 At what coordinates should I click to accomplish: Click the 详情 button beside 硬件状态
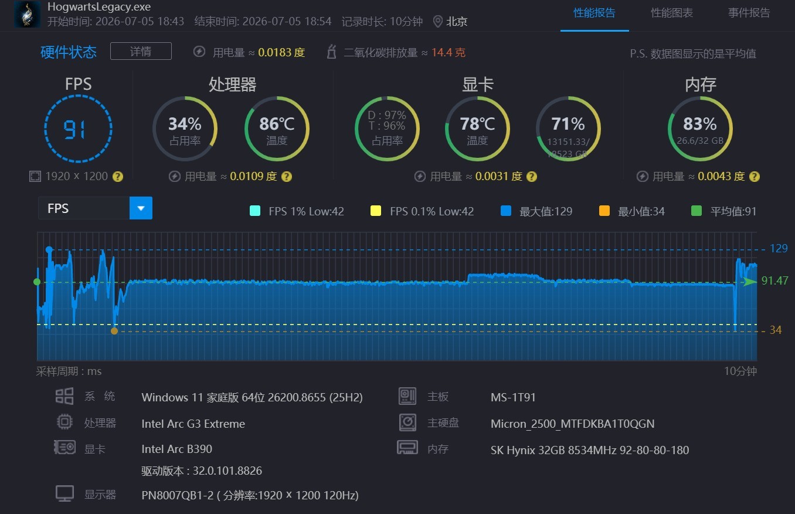coord(141,51)
